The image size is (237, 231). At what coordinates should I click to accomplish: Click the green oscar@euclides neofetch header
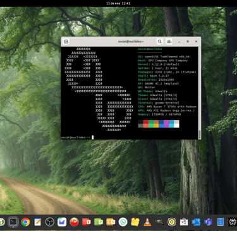tap(150, 49)
